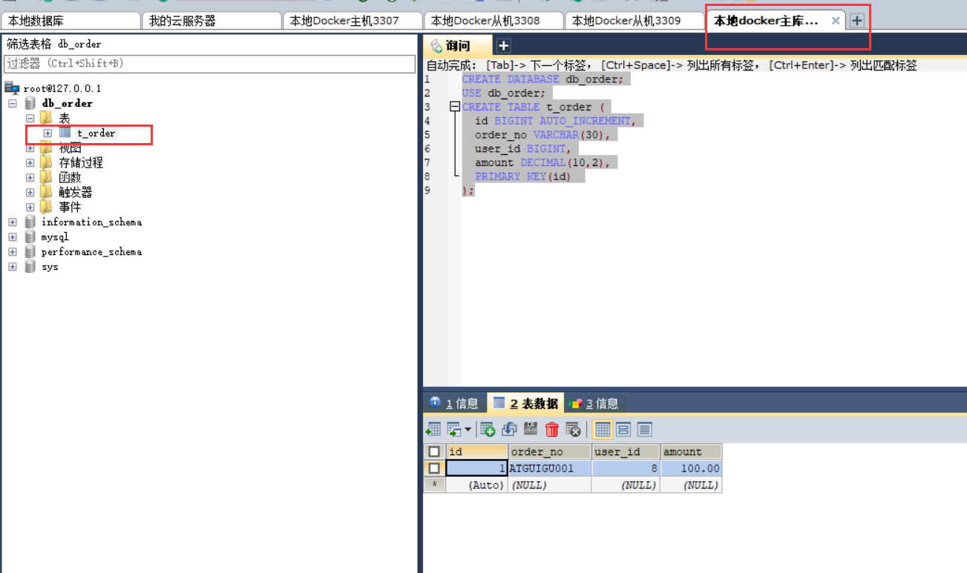Click the 函数 folder icon
967x573 pixels.
47,177
